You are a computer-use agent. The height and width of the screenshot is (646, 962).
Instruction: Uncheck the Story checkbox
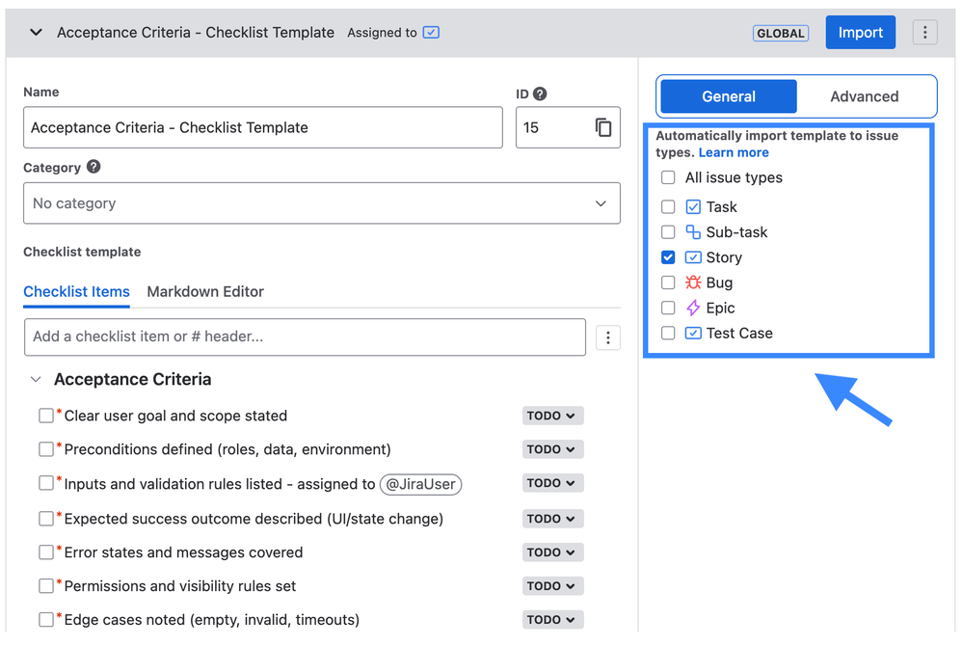pyautogui.click(x=668, y=257)
